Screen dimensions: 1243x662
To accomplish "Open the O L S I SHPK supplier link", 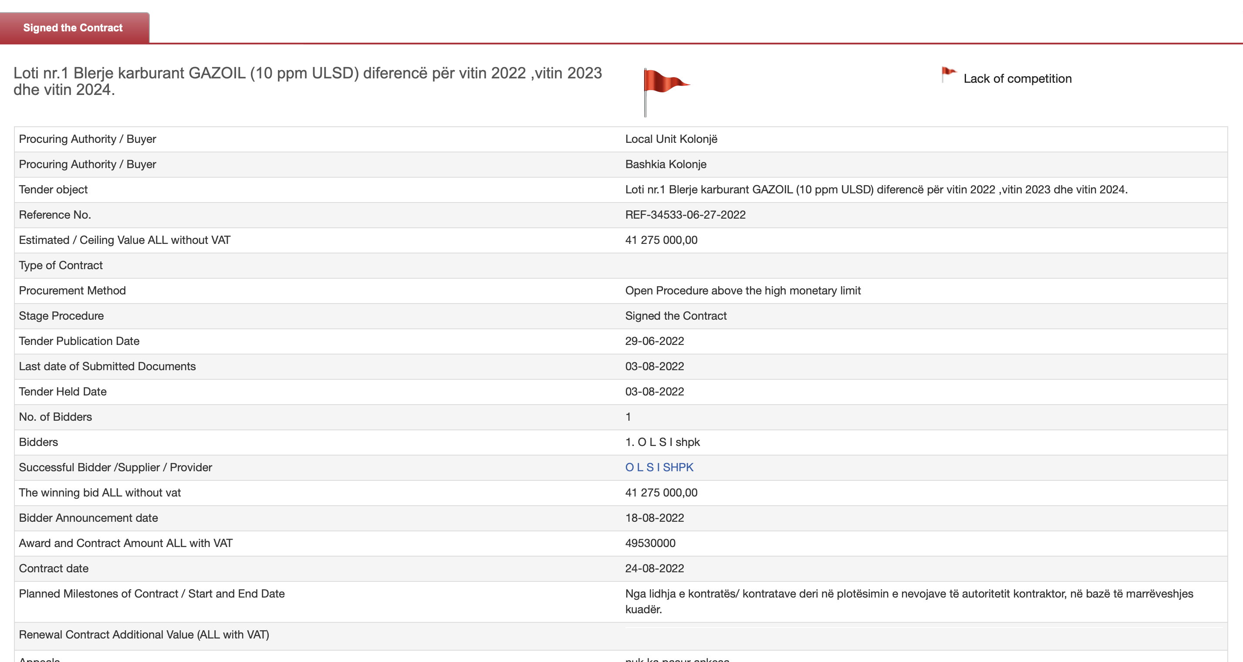I will [x=659, y=467].
